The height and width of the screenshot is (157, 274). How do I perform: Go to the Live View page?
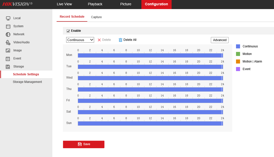64,4
